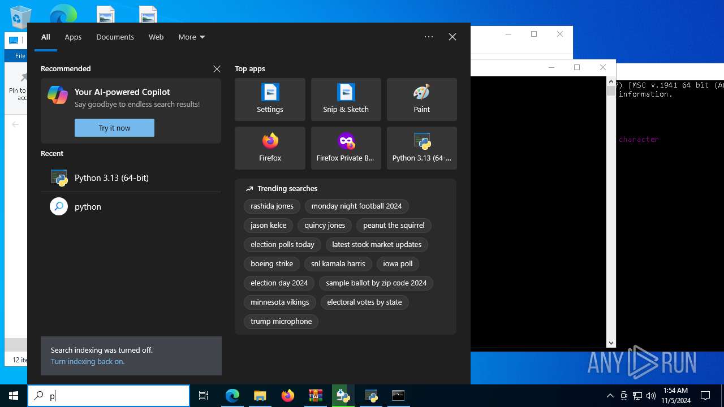The height and width of the screenshot is (407, 724).
Task: Switch to the Web search tab
Action: point(156,37)
